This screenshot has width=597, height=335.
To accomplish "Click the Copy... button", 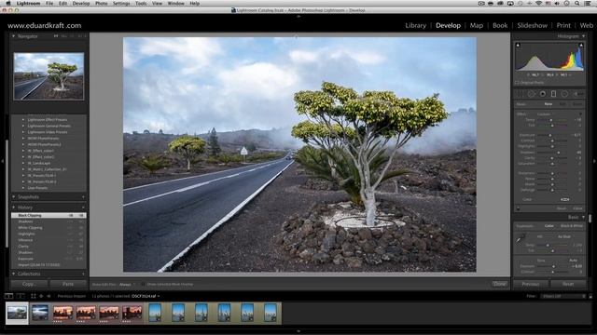I will click(29, 284).
